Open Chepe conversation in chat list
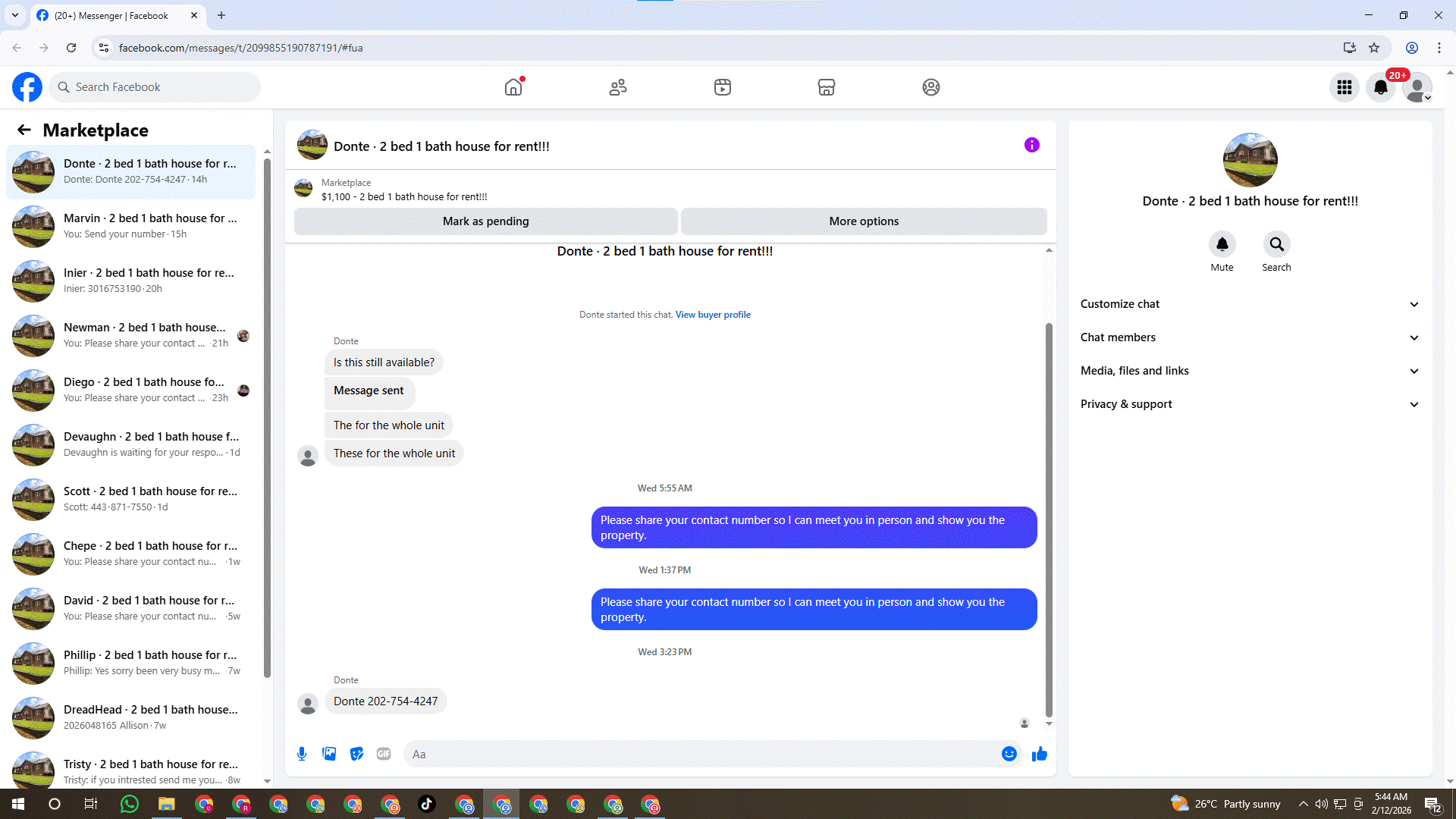Screen dimensions: 1456x819 (132, 554)
